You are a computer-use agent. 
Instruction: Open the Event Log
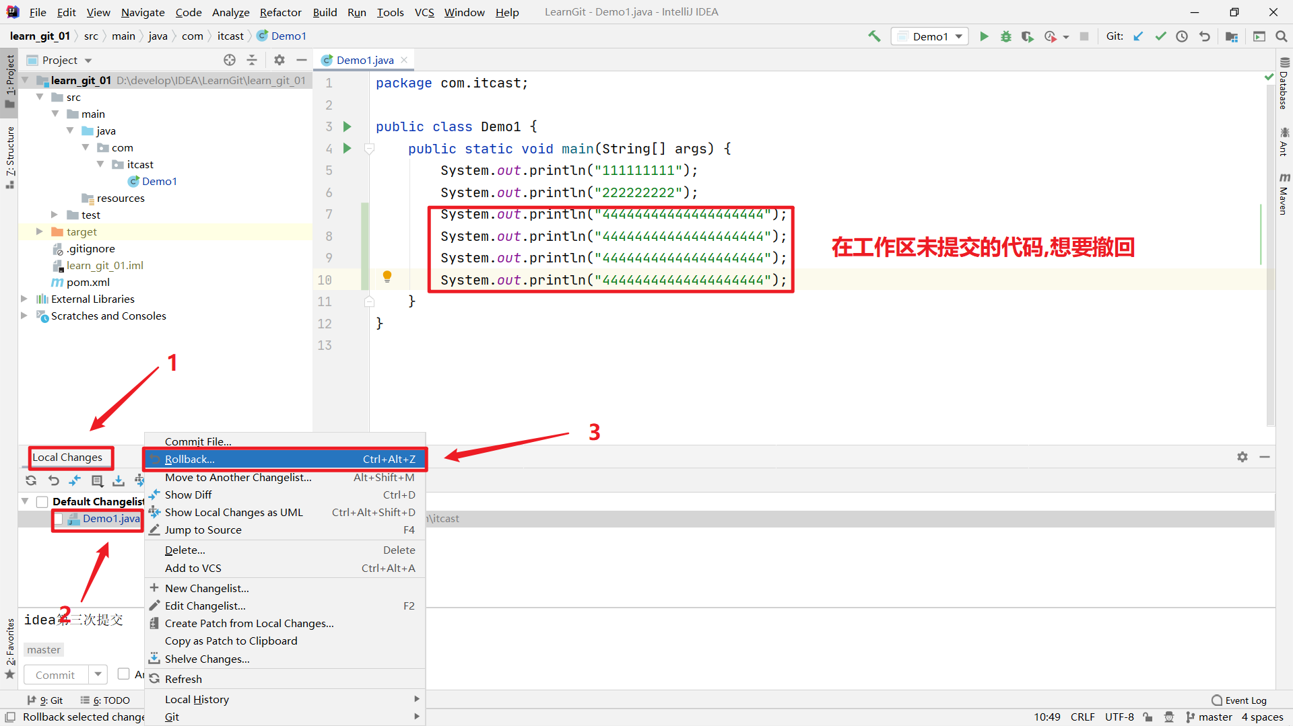click(x=1239, y=700)
